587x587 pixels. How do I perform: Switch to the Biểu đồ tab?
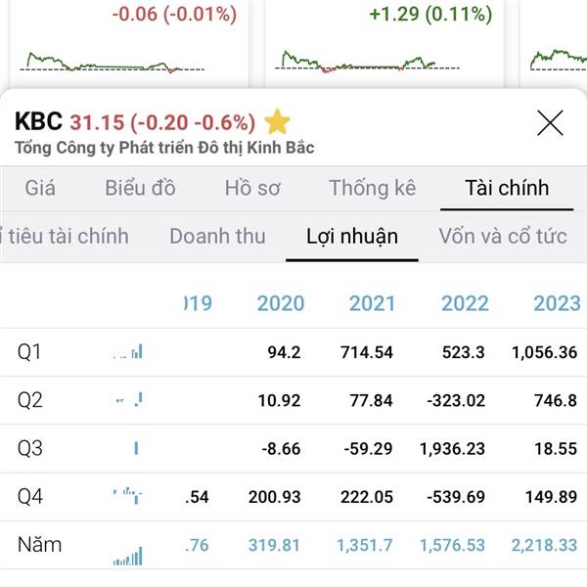tap(140, 188)
